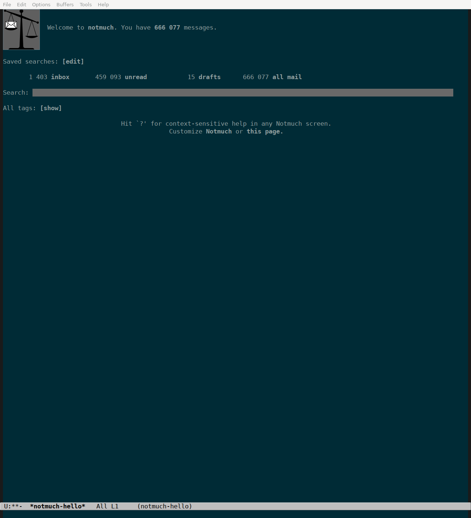Viewport: 471px width, 518px height.
Task: Open the unread saved search
Action: [136, 77]
